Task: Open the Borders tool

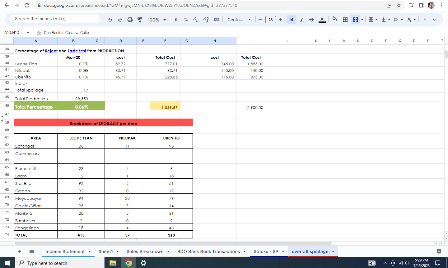Action: click(x=345, y=20)
